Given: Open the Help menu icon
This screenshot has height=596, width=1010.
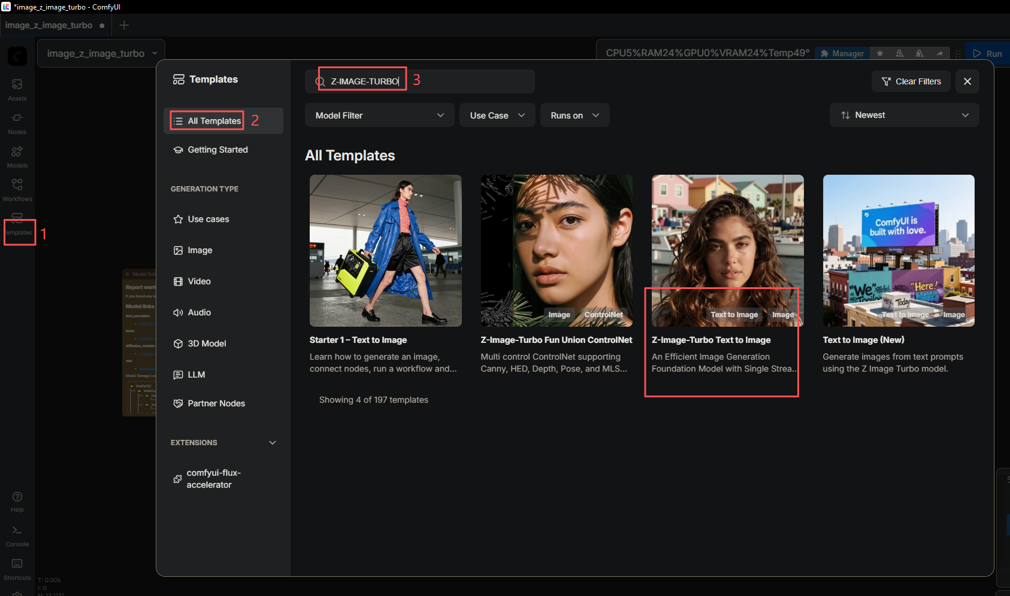Looking at the screenshot, I should pos(17,501).
